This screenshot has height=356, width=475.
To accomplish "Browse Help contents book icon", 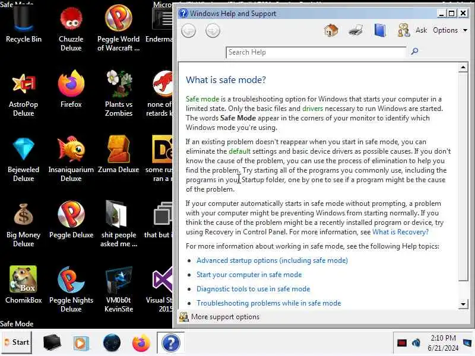I will [380, 30].
